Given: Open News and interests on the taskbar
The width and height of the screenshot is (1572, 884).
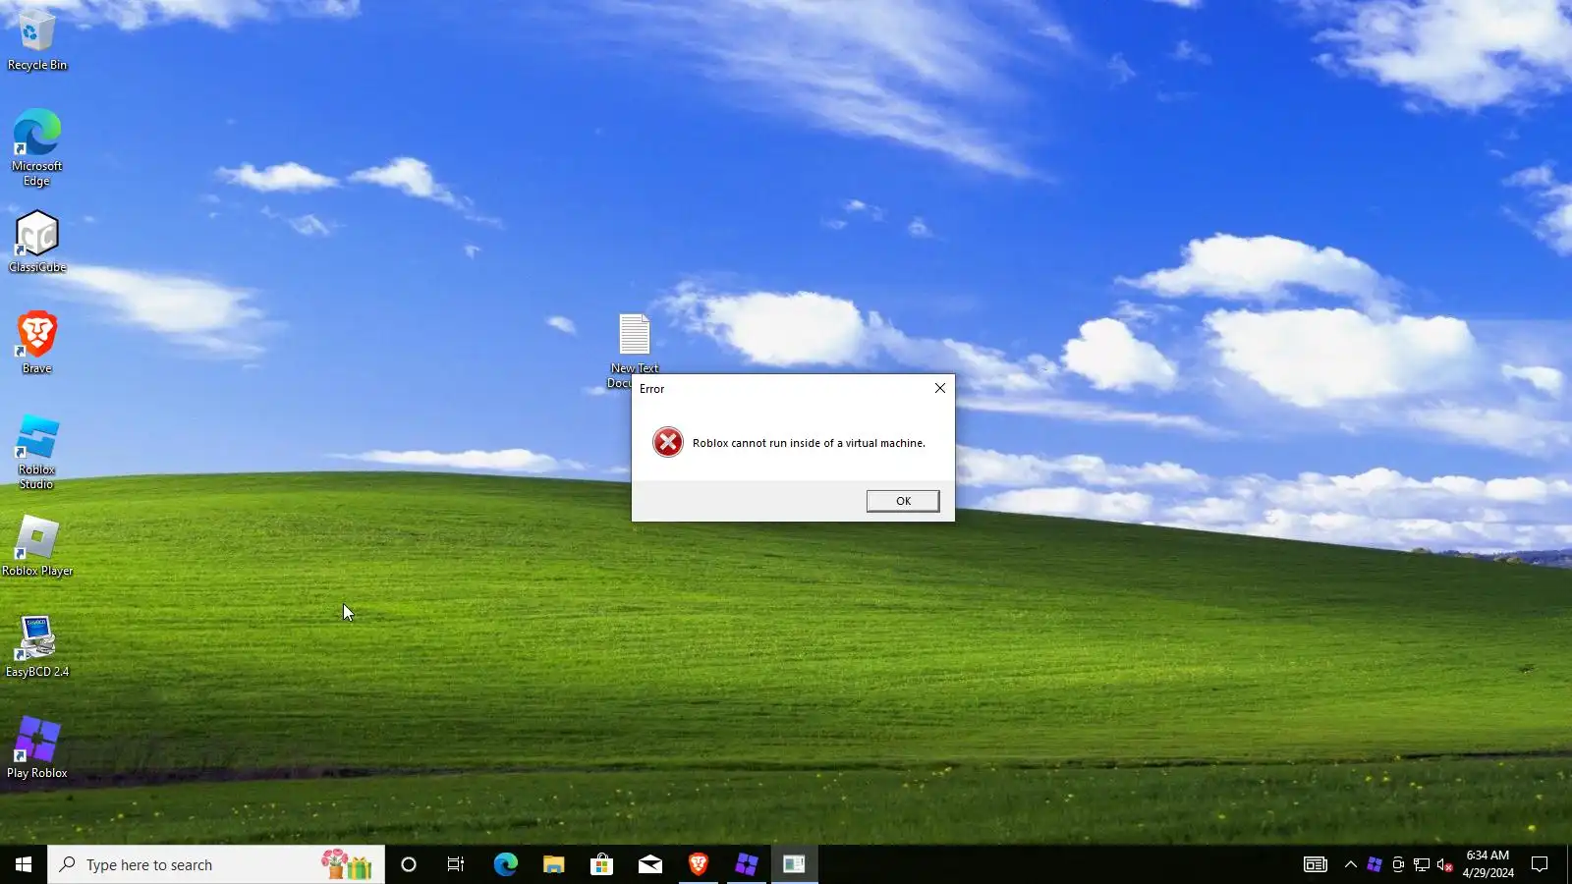Looking at the screenshot, I should click(x=1316, y=864).
